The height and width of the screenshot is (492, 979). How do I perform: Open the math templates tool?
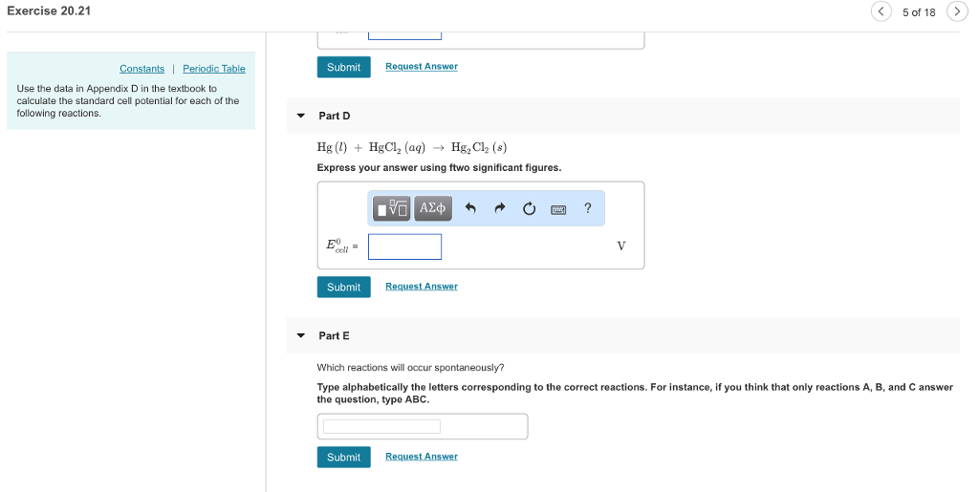pos(391,208)
